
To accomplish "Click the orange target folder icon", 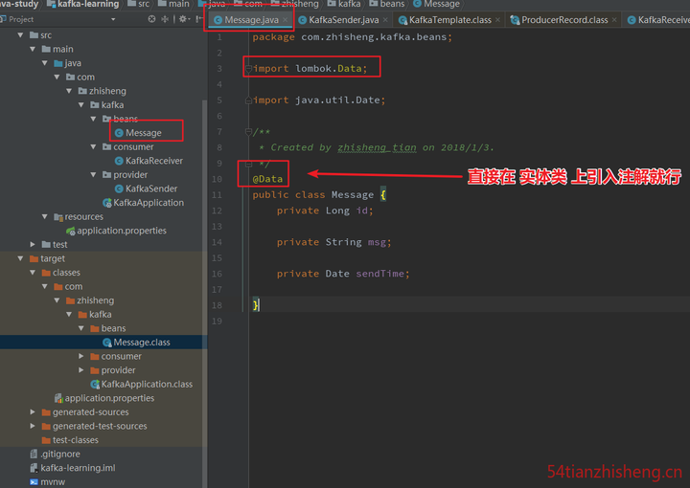I will coord(34,258).
